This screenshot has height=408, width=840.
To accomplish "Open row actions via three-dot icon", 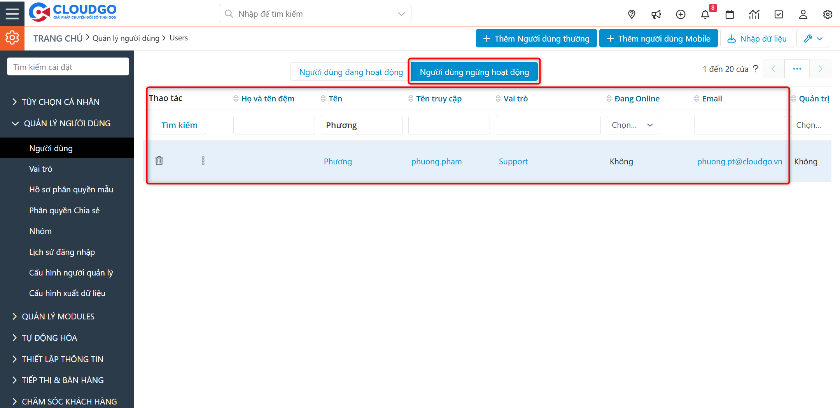I will [x=203, y=160].
